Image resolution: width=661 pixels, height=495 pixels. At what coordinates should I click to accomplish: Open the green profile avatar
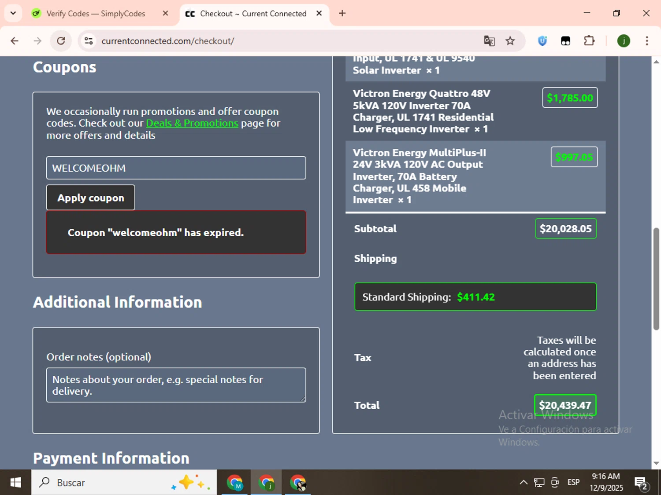pos(624,41)
